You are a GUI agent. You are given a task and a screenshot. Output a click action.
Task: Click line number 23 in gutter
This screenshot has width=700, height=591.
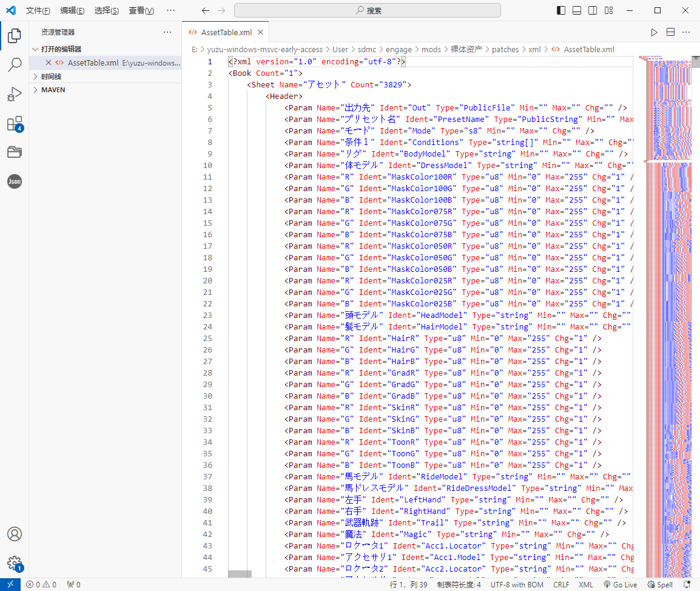click(x=207, y=315)
